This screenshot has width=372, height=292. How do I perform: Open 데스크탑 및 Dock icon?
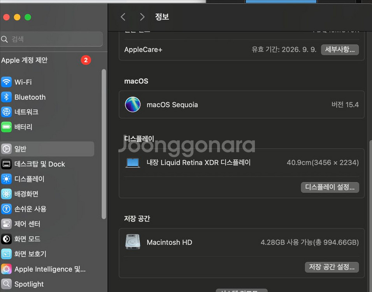coord(6,164)
